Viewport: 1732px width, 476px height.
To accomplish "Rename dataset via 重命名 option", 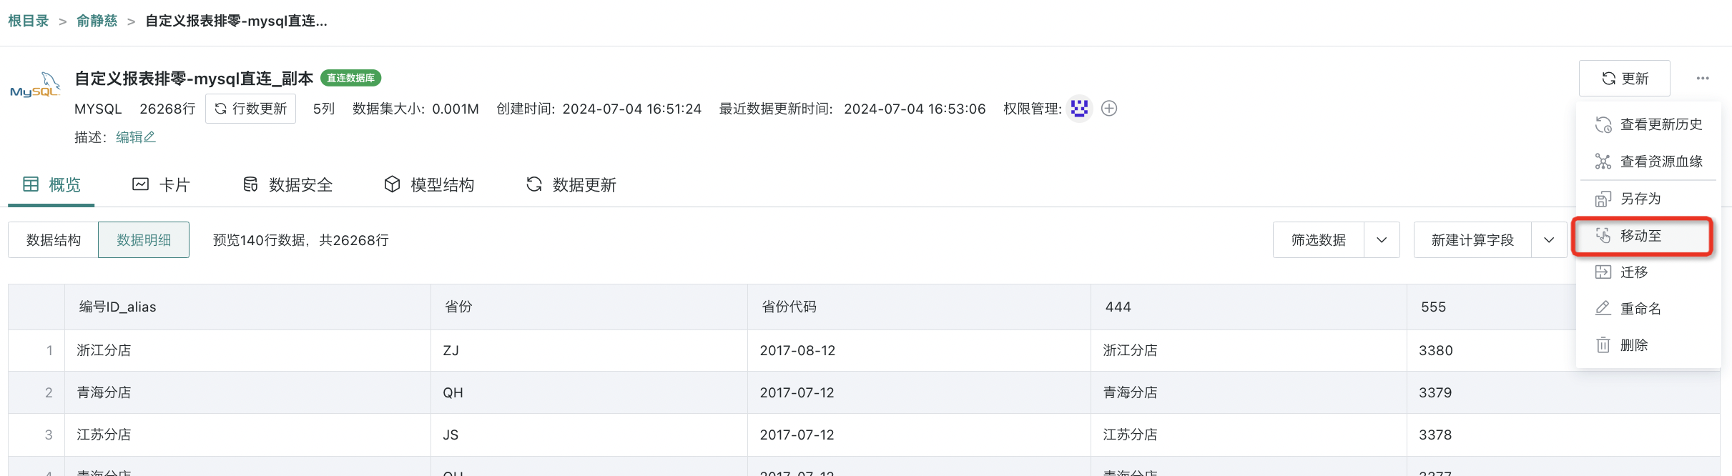I will [x=1640, y=309].
